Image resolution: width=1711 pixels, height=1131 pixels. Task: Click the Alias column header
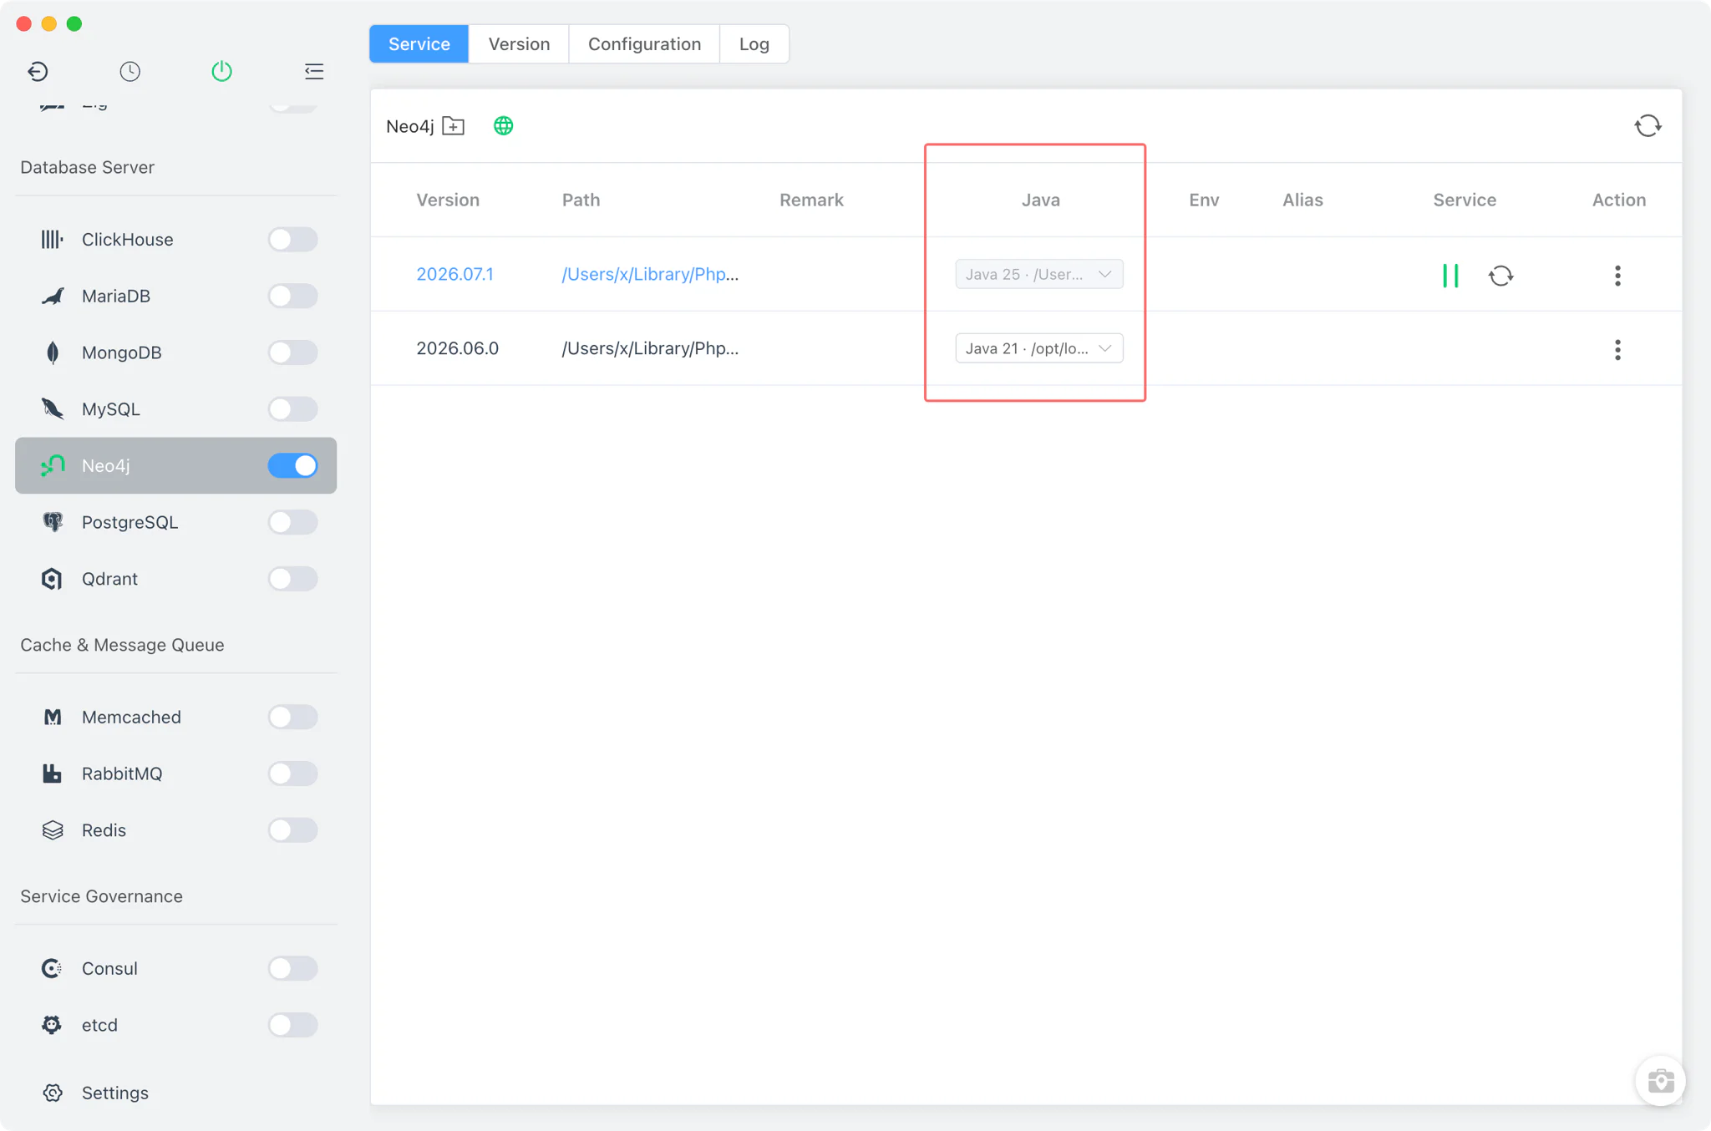point(1302,200)
